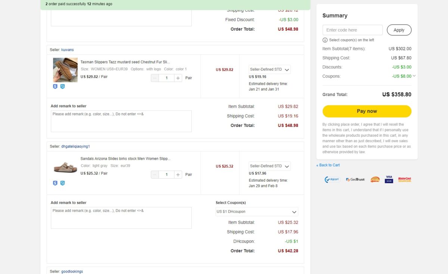Increase Tasman Slippers quantity with plus button
This screenshot has width=448, height=274.
click(178, 78)
